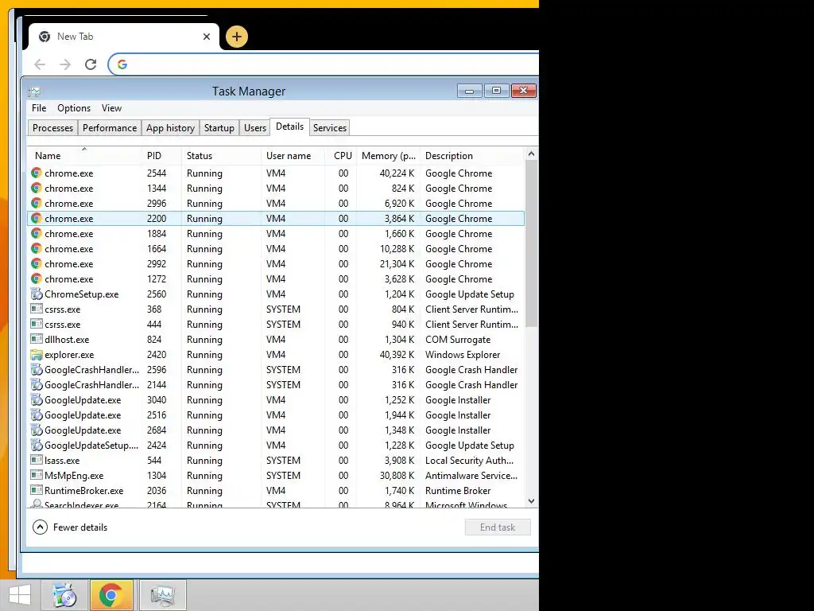814x611 pixels.
Task: Click the lsass.exe process icon
Action: (x=37, y=461)
